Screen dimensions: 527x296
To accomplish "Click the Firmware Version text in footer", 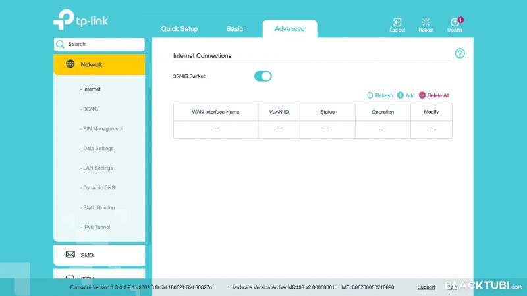I will click(x=141, y=287).
